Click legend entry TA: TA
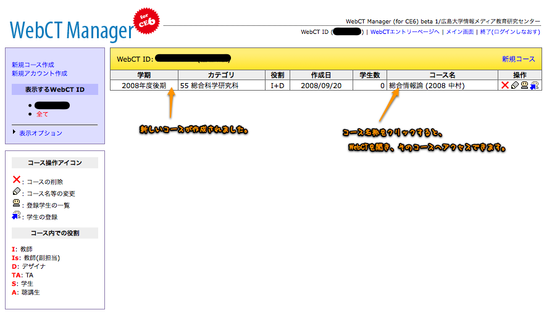The image size is (544, 315). (23, 275)
